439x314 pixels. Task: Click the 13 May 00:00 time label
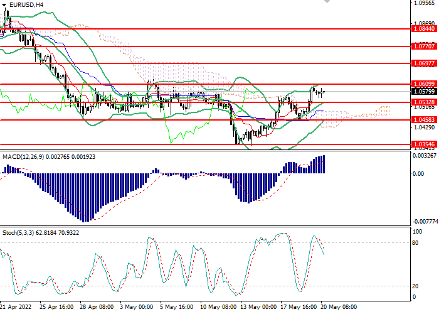tap(258, 306)
